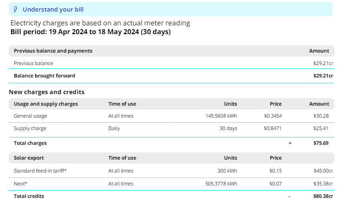Click the Usage and supply charges header

(46, 104)
